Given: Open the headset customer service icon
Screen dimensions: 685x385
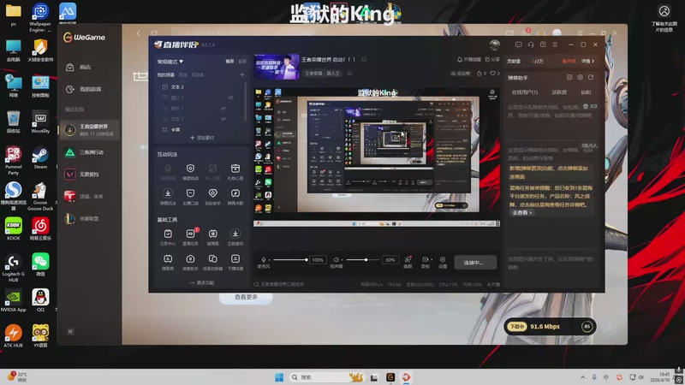Looking at the screenshot, I should click(x=531, y=44).
